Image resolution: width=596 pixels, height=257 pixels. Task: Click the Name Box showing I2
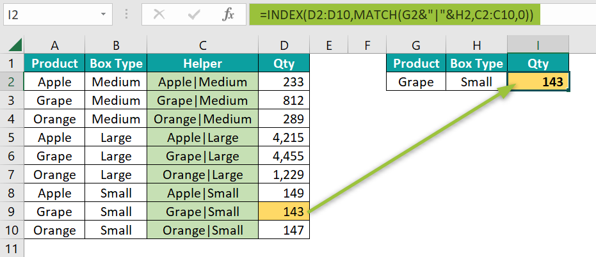(x=58, y=15)
